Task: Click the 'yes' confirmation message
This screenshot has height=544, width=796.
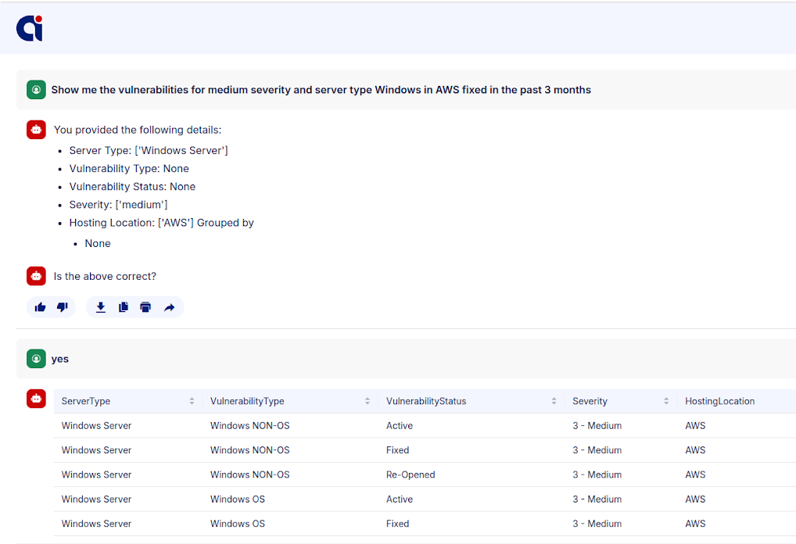Action: click(60, 359)
